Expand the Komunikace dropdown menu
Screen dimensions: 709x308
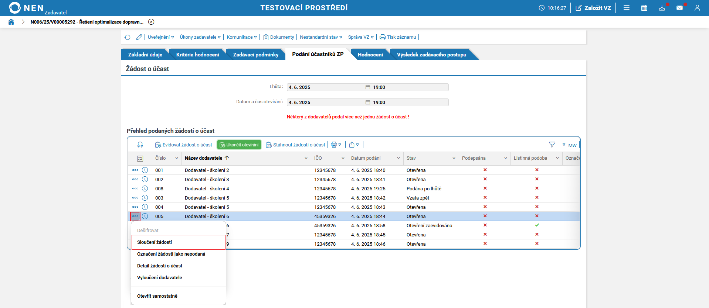[241, 37]
